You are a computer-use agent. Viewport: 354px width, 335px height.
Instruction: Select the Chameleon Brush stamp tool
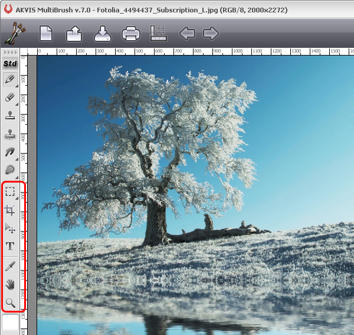(x=10, y=134)
